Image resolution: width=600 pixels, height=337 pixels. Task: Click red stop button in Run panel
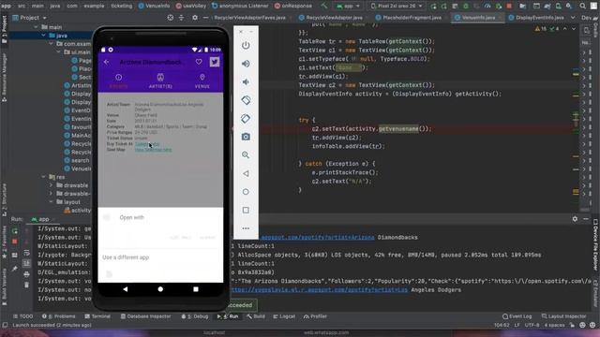click(15, 242)
